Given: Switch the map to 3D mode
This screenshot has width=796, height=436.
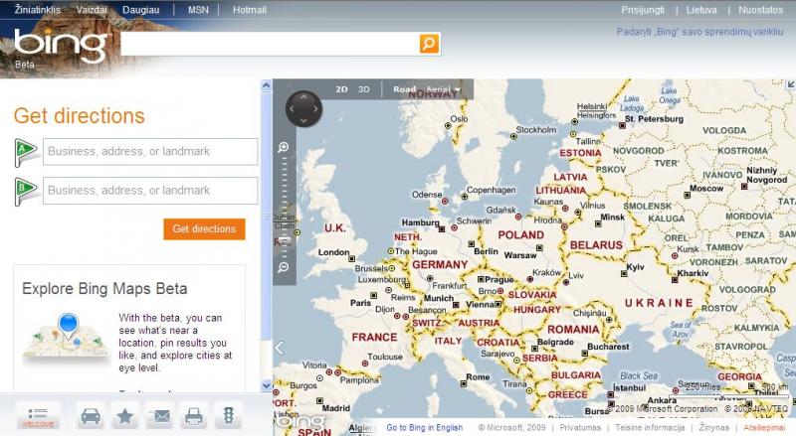Looking at the screenshot, I should pyautogui.click(x=364, y=89).
